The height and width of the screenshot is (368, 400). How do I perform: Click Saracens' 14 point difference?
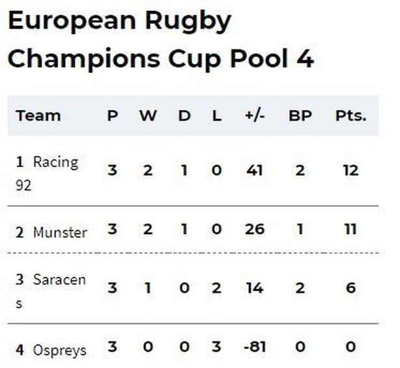pyautogui.click(x=255, y=288)
